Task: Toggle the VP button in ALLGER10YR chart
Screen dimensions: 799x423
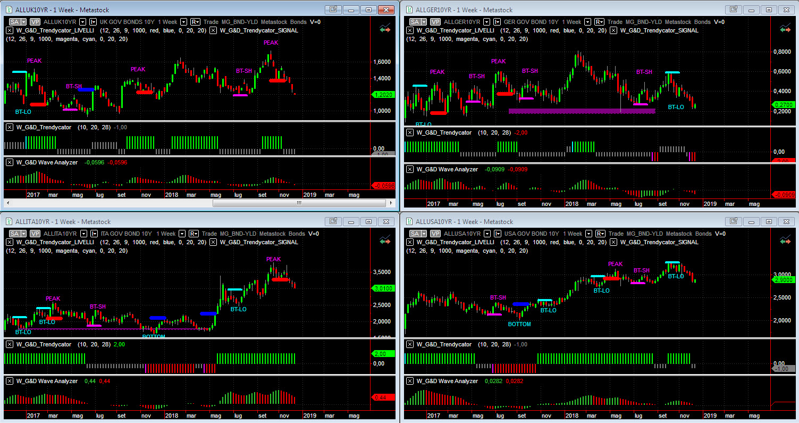Action: coord(435,22)
